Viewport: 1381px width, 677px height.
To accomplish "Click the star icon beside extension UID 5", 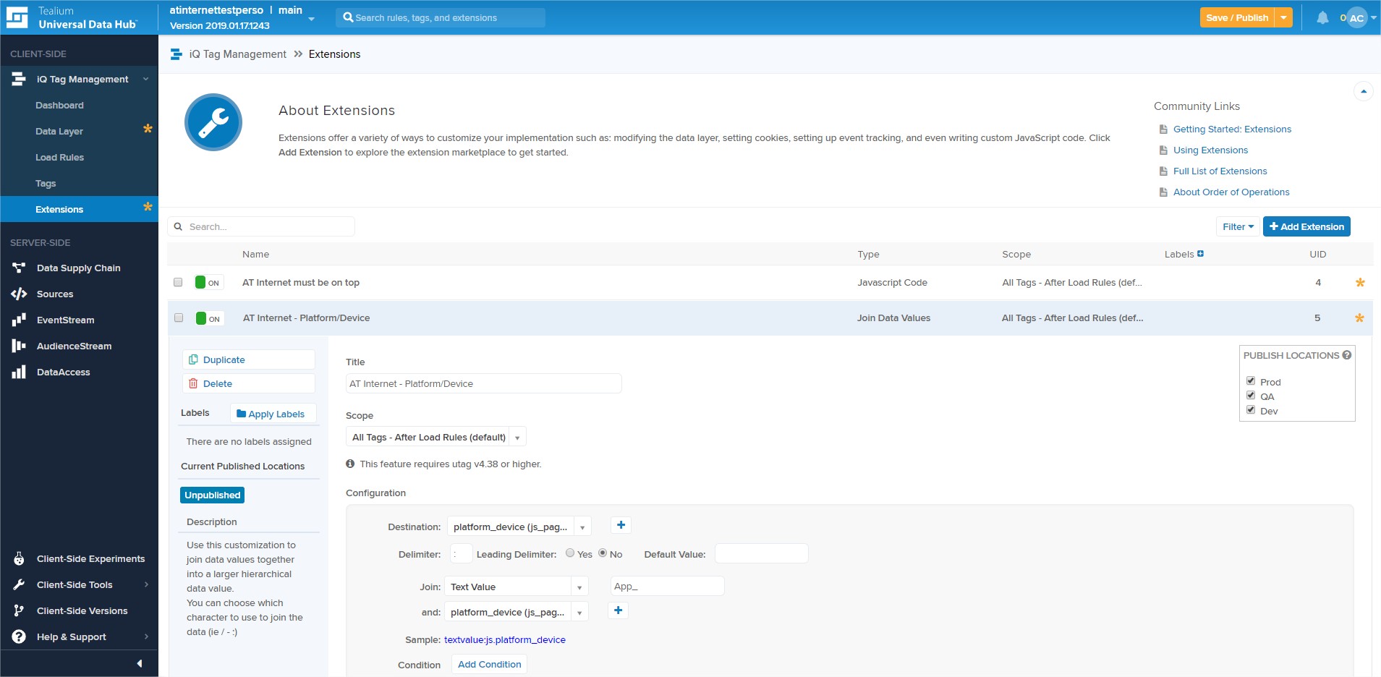I will point(1359,318).
